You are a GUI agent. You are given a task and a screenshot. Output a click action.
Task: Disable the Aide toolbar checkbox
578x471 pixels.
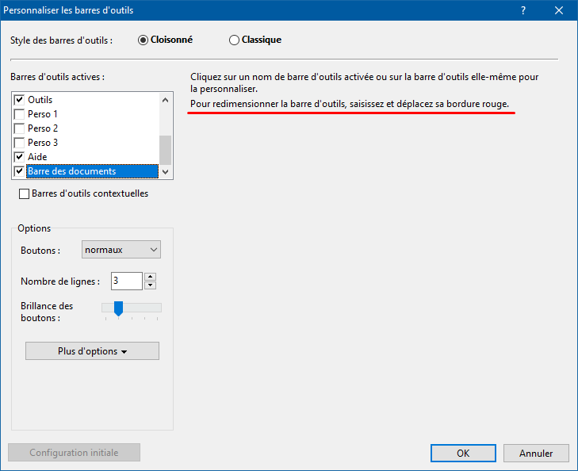(20, 157)
